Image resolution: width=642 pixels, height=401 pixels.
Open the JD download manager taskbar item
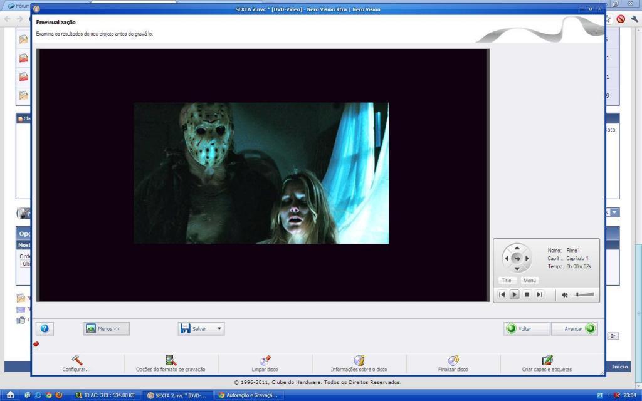107,395
